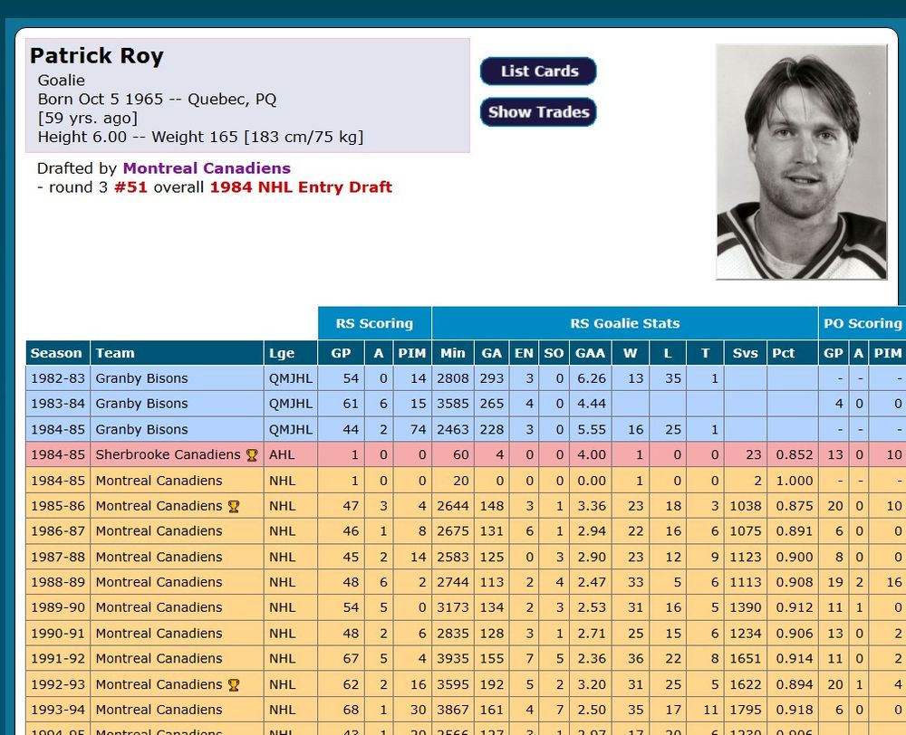Click the 1993-94 season cell

point(57,710)
